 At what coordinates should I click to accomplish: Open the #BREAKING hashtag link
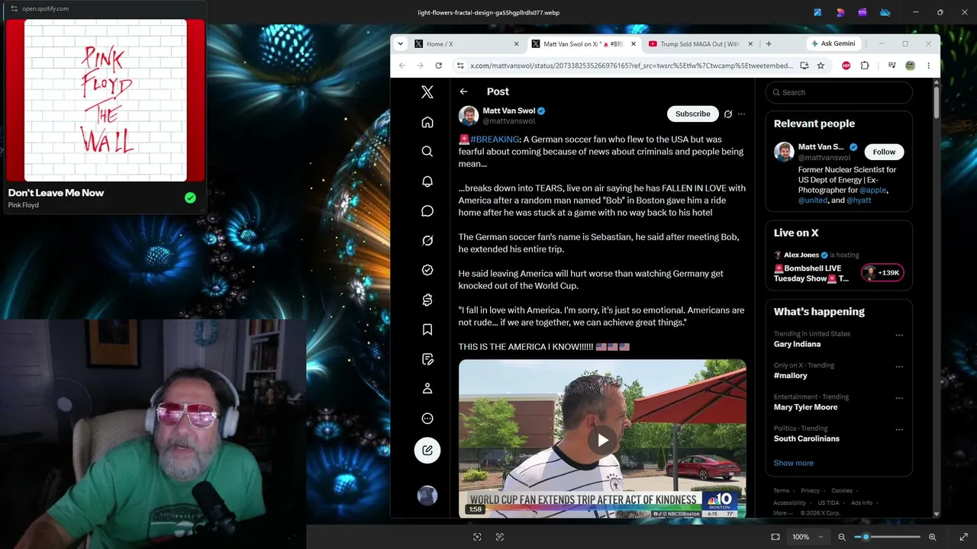(x=495, y=140)
